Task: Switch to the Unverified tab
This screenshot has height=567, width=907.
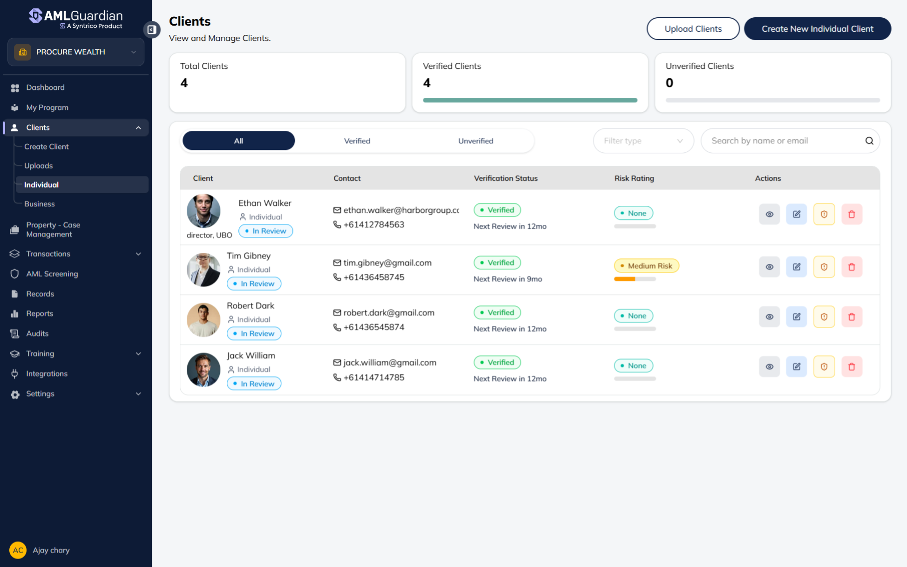Action: coord(475,141)
